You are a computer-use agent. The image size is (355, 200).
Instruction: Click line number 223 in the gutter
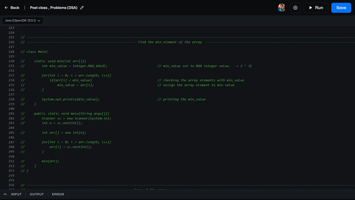tap(12, 28)
